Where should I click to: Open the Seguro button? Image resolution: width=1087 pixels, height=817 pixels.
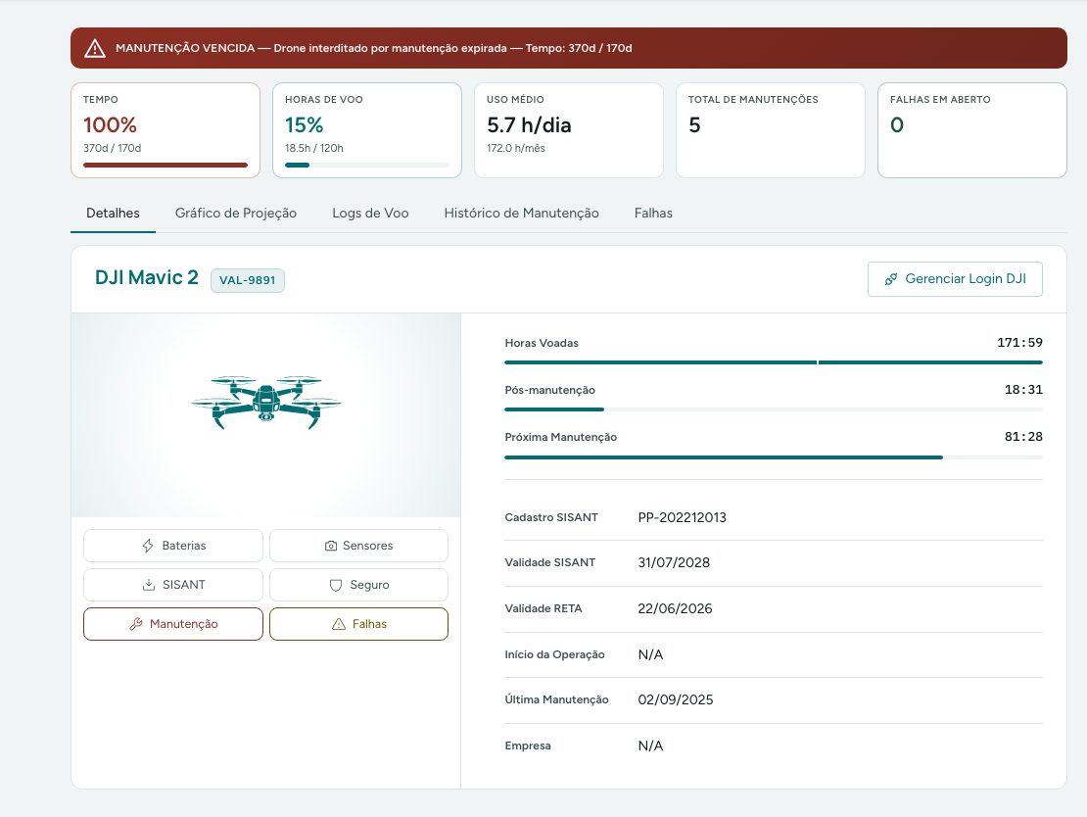358,585
